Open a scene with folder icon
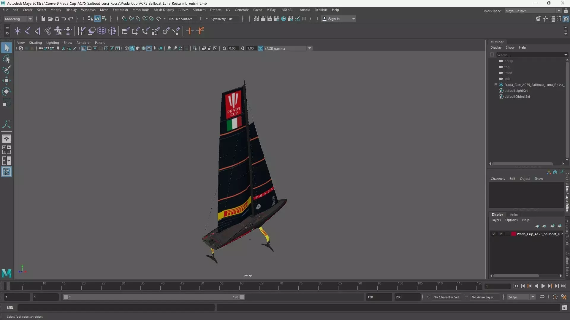 tap(50, 19)
